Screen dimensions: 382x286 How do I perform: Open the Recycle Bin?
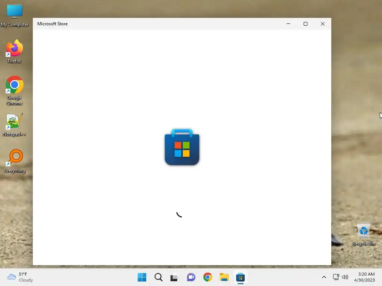[x=363, y=235]
